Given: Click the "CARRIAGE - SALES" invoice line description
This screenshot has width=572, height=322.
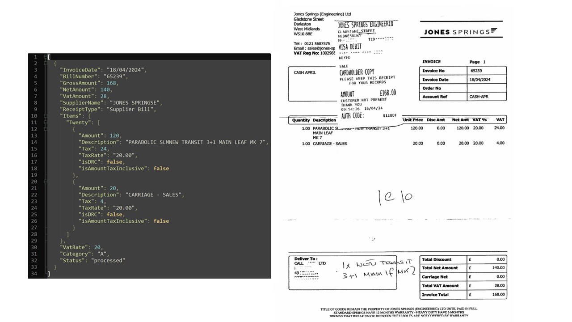Looking at the screenshot, I should coord(330,144).
